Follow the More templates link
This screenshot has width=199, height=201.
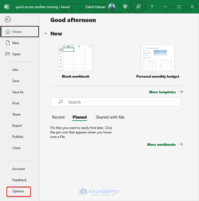coord(162,92)
